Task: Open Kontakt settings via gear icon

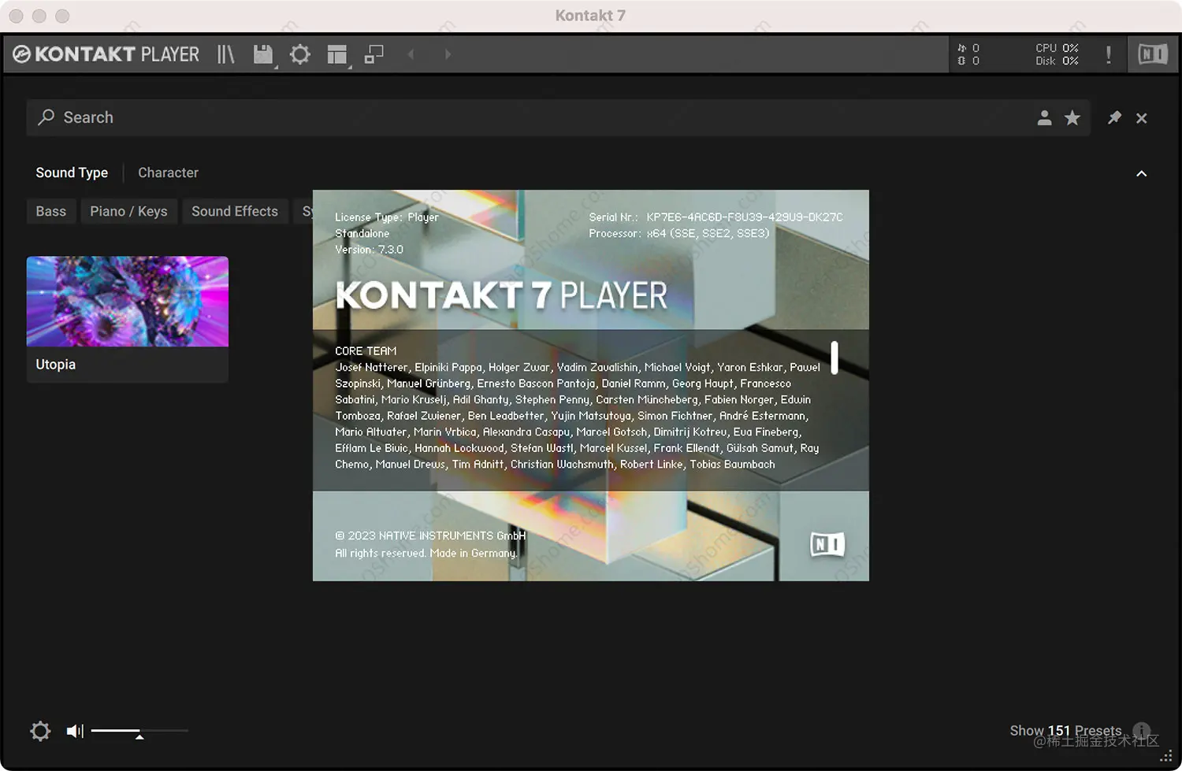Action: (299, 54)
